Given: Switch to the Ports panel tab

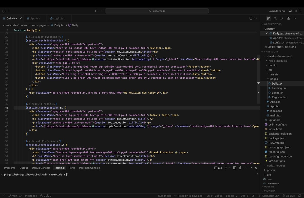Looking at the screenshot, I should (72, 168).
